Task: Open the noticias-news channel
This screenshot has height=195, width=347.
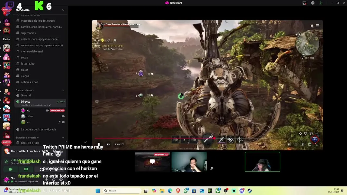Action: tap(41, 82)
